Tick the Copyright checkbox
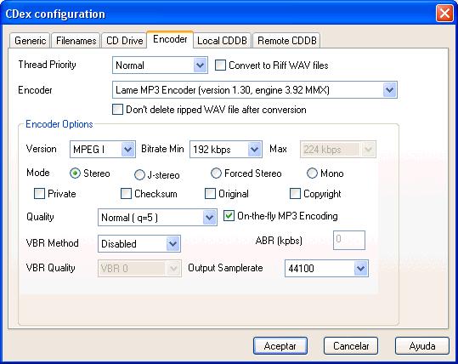The image size is (458, 364). [295, 194]
